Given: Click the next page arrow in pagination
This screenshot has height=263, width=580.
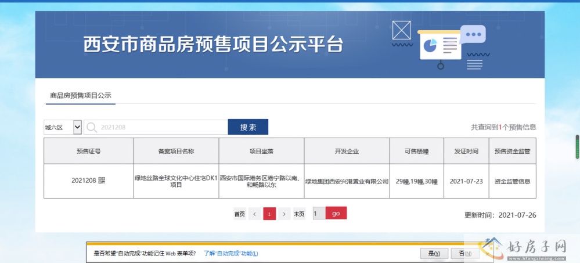Looking at the screenshot, I should pyautogui.click(x=283, y=214).
